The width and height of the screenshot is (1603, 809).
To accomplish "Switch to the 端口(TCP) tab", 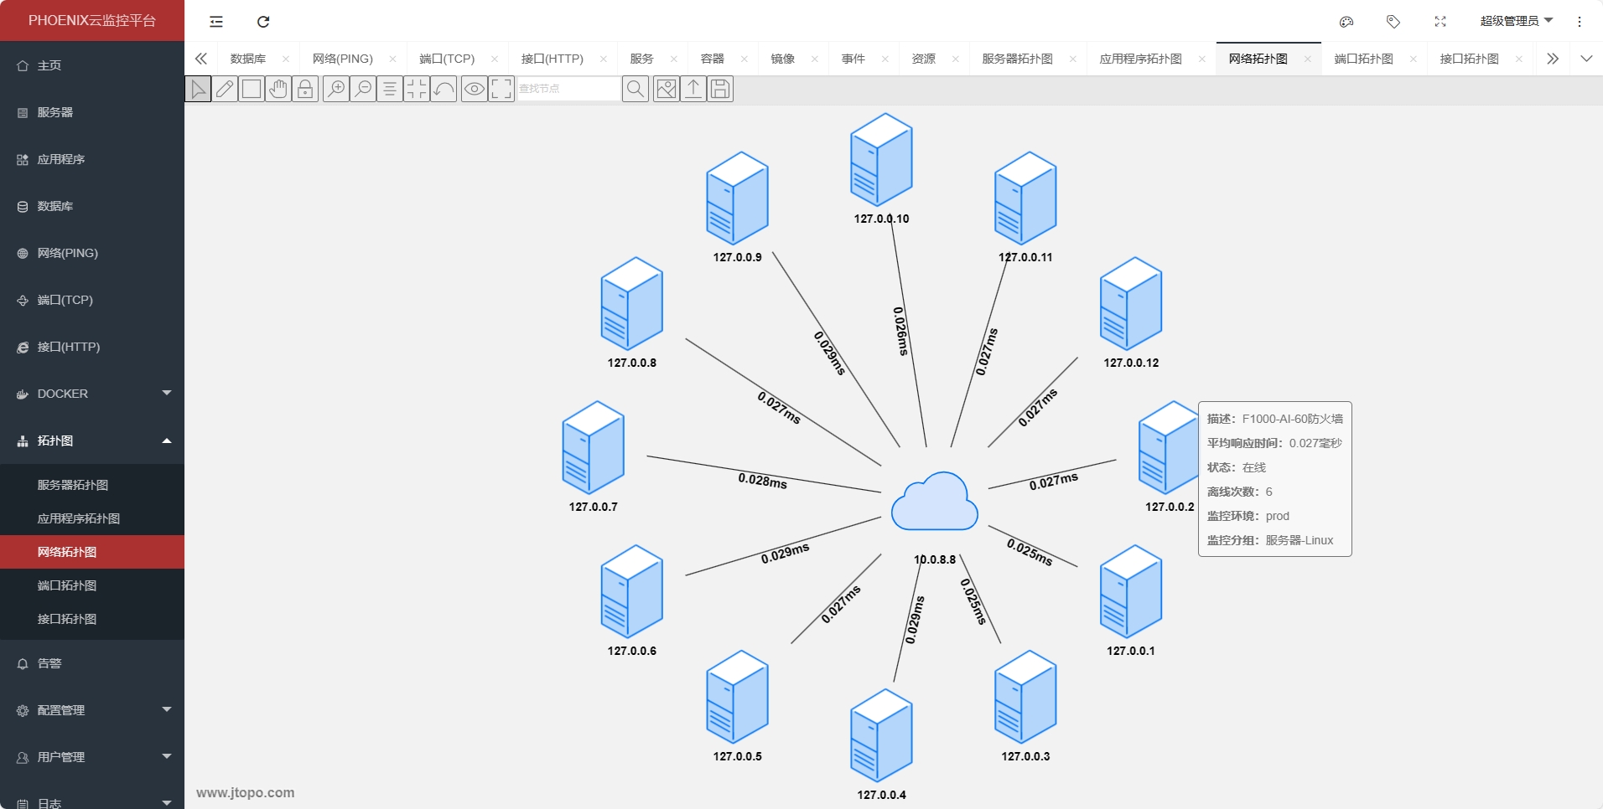I will click(447, 59).
